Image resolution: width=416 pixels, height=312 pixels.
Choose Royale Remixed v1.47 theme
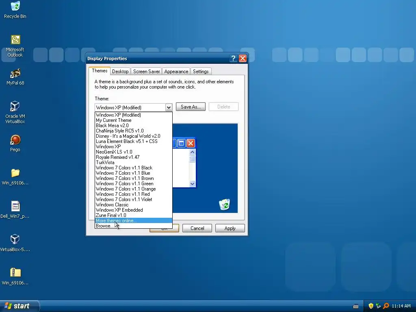pos(133,157)
